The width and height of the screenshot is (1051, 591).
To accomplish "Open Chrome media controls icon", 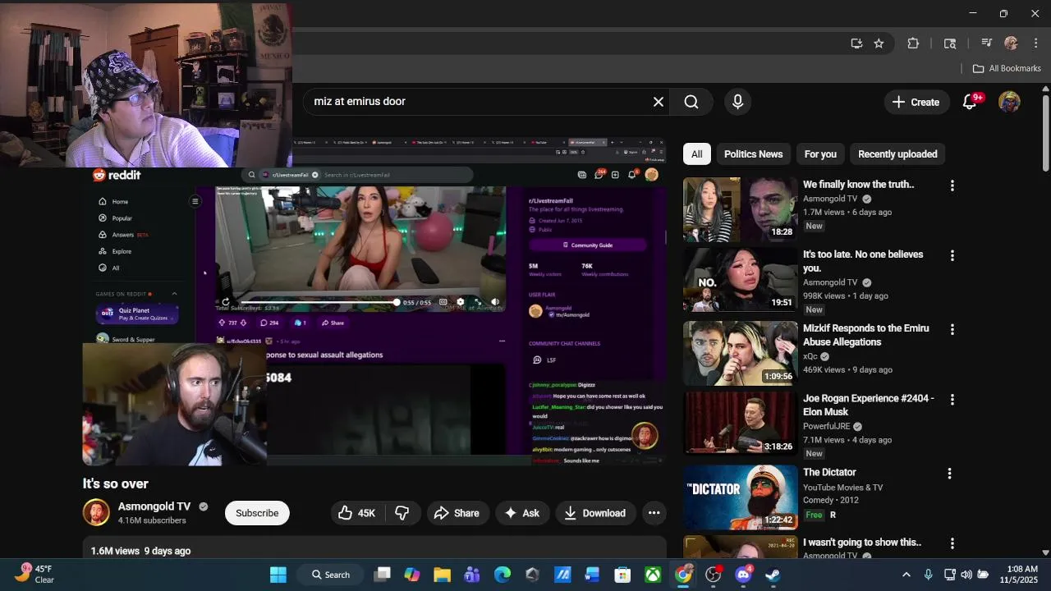I will coord(987,44).
